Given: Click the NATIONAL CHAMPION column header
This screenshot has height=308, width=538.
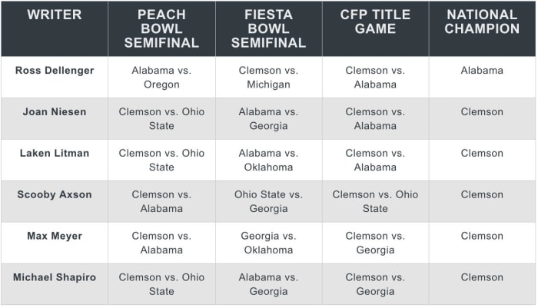Looking at the screenshot, I should tap(482, 22).
